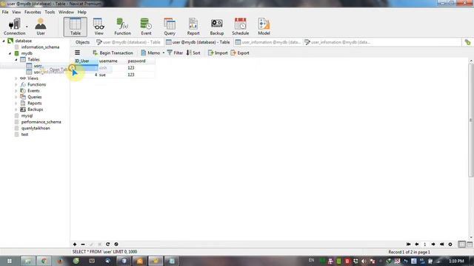
Task: Open the Report toolbar icon
Action: click(x=193, y=27)
